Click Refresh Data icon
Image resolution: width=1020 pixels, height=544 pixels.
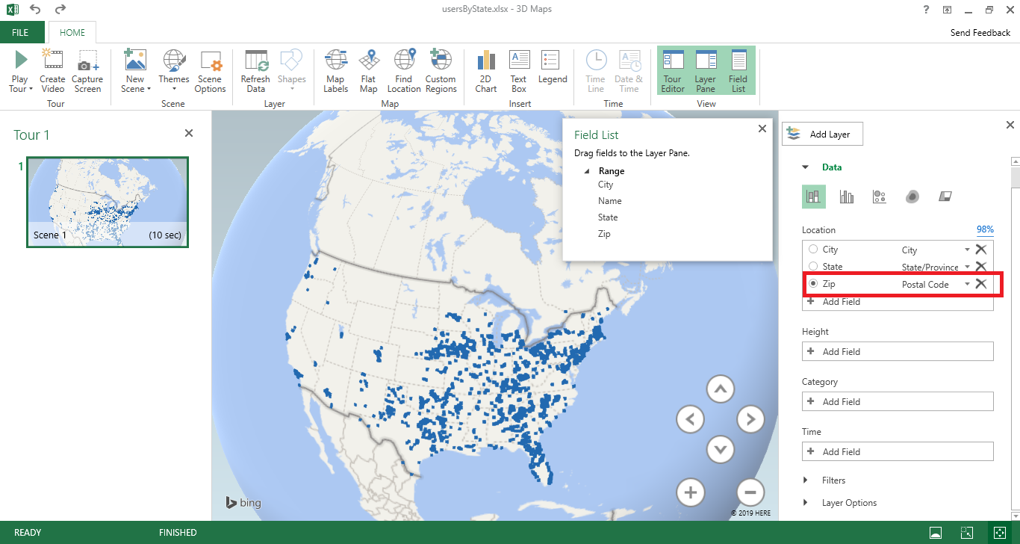click(x=255, y=60)
